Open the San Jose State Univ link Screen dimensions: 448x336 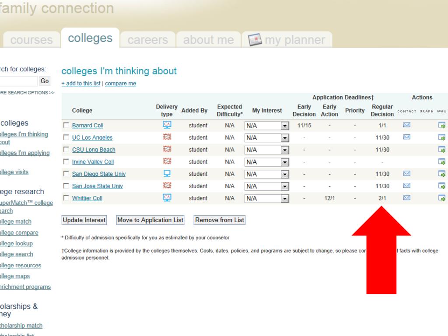[x=98, y=186]
